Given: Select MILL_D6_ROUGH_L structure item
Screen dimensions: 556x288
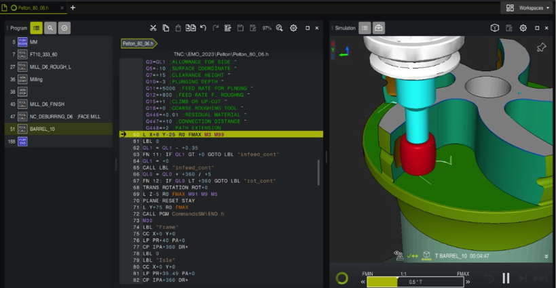Looking at the screenshot, I should coord(59,67).
